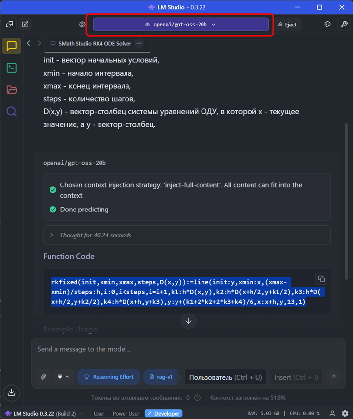Start a new chat with the compose icon
The image size is (353, 419).
(x=25, y=24)
